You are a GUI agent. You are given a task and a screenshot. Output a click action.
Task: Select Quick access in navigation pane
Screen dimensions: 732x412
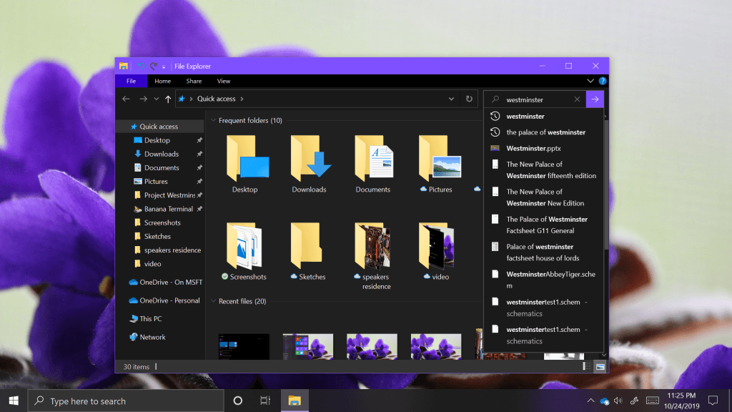point(159,127)
